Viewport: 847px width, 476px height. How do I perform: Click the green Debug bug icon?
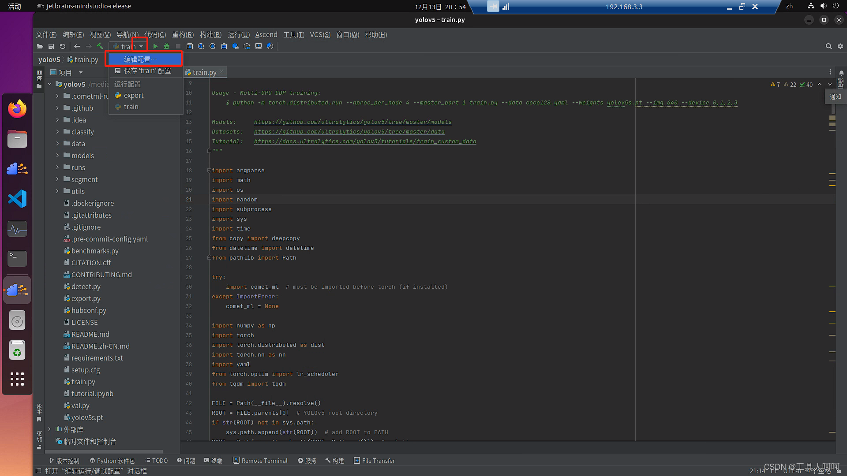(x=167, y=46)
